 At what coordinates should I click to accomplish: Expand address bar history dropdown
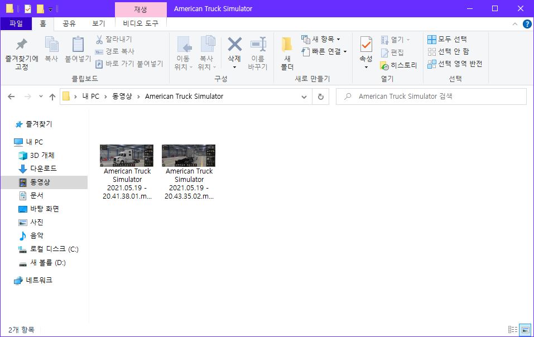[x=304, y=97]
